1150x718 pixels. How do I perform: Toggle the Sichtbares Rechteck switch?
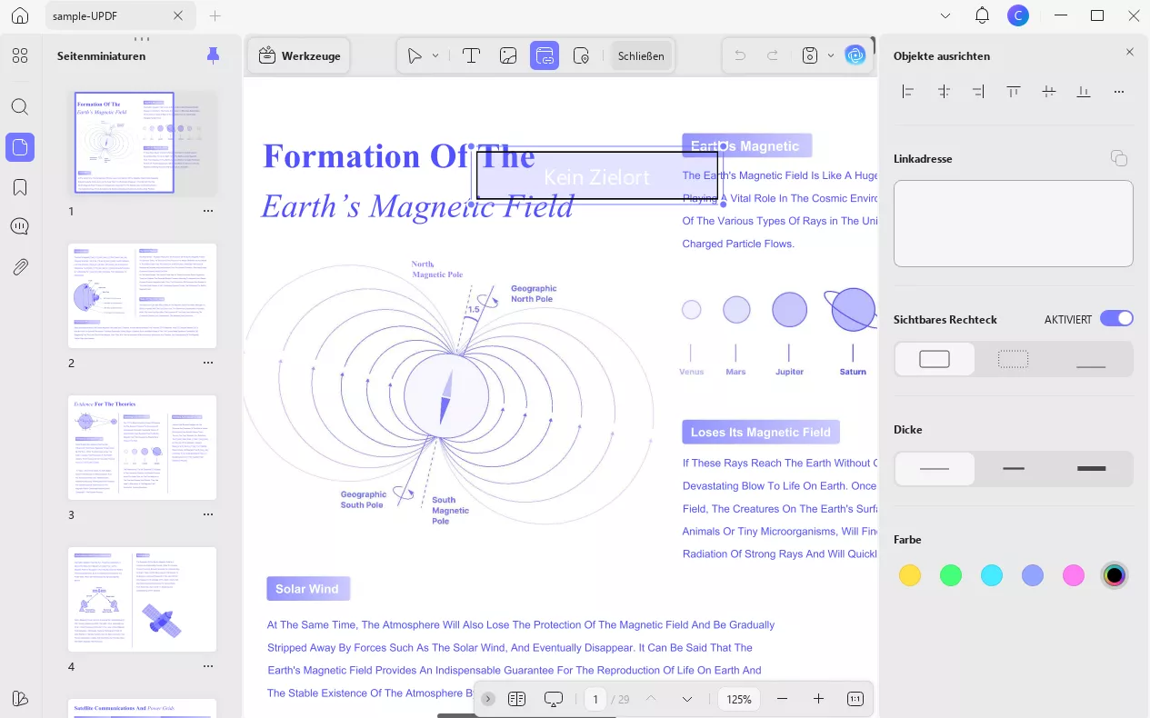[1116, 319]
